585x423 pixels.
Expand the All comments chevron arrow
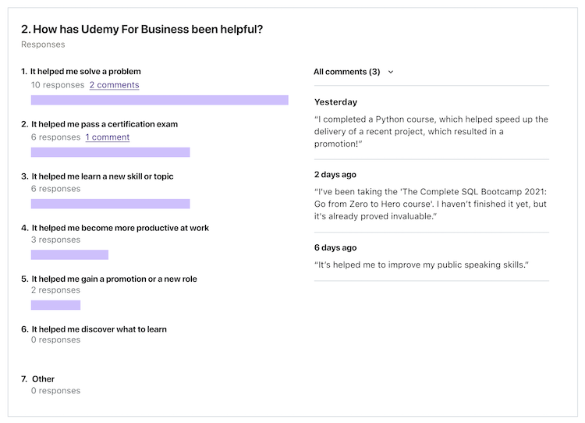(x=391, y=72)
